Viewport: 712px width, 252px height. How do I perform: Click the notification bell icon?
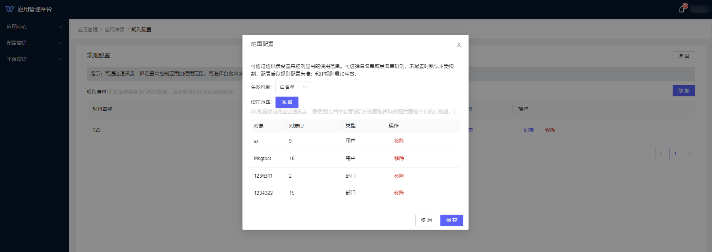681,9
